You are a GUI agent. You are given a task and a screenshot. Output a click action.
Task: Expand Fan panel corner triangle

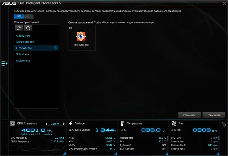[218, 153]
